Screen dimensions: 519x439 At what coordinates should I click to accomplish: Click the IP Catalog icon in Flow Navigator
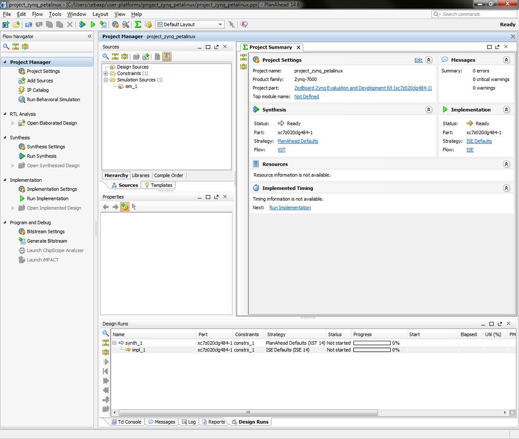[x=22, y=90]
